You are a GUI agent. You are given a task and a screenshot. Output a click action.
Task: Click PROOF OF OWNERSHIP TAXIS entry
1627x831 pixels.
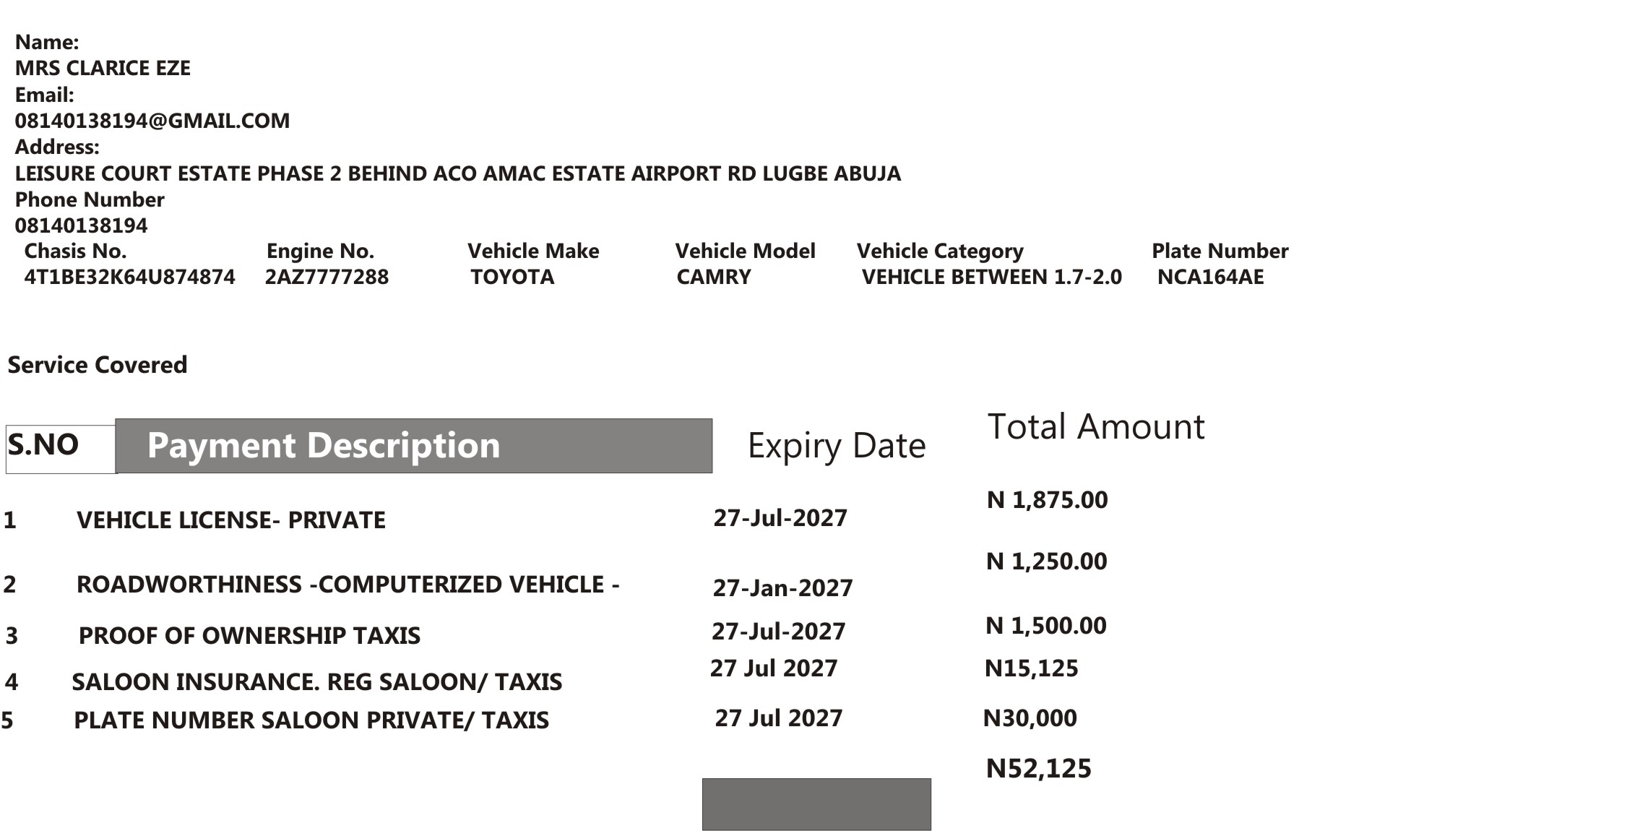click(x=249, y=636)
